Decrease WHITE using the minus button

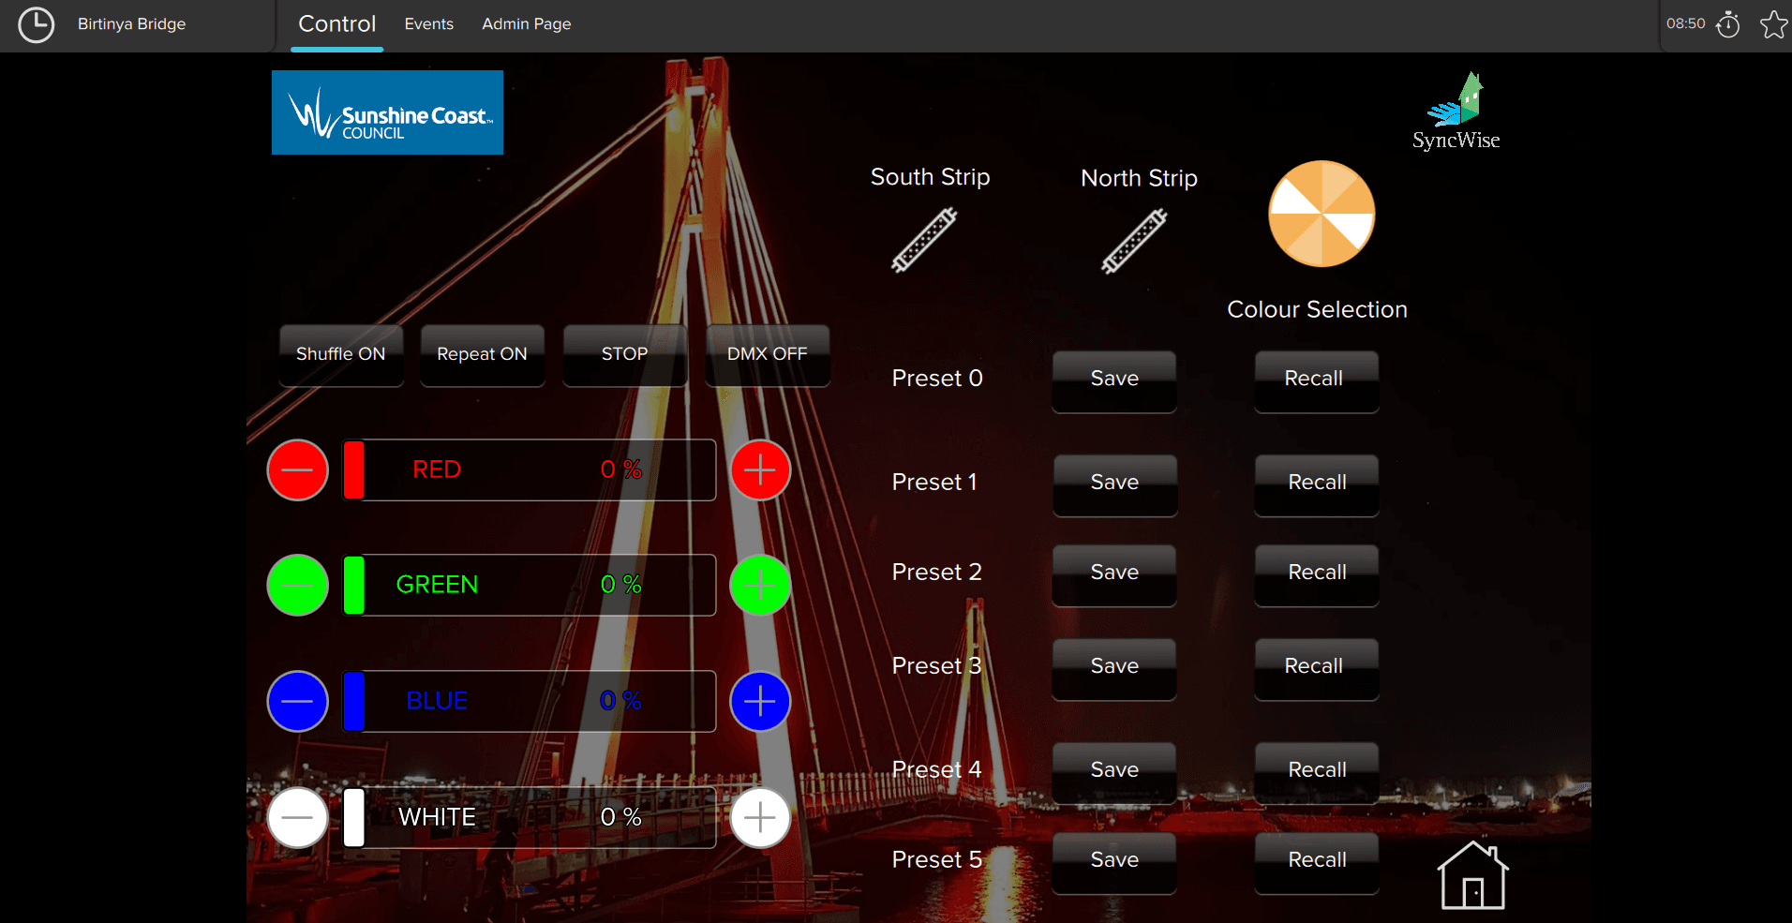298,817
